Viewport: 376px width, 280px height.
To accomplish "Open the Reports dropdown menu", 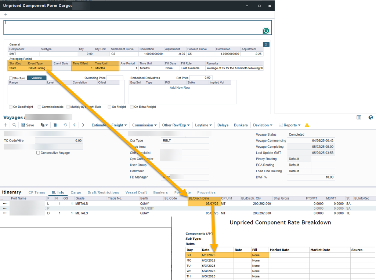I will 290,125.
